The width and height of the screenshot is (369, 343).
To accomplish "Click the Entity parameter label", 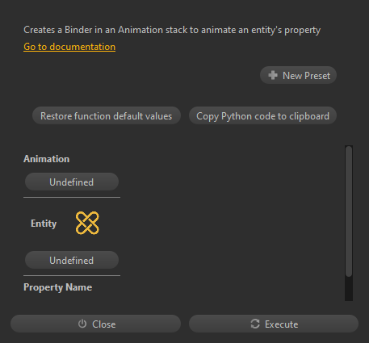I will pyautogui.click(x=44, y=224).
